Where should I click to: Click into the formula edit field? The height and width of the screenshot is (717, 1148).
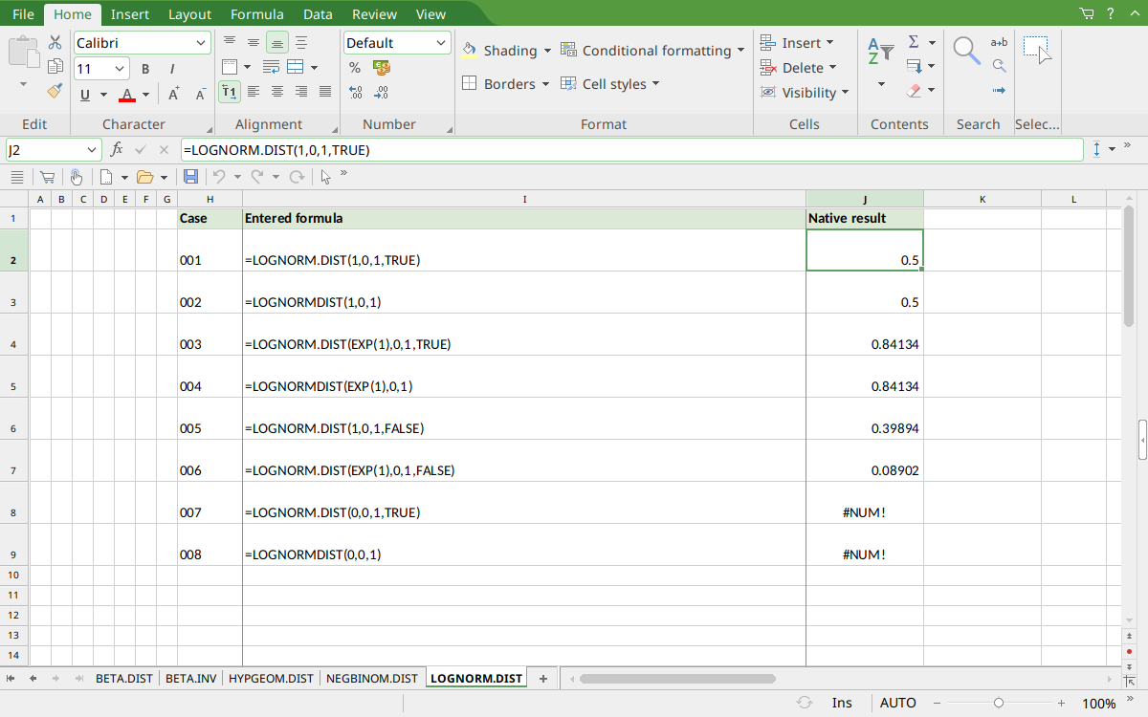631,150
